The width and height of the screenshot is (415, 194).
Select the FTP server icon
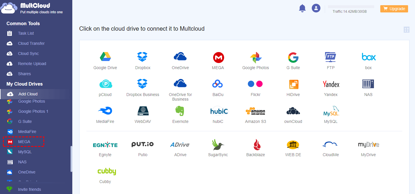(331, 57)
